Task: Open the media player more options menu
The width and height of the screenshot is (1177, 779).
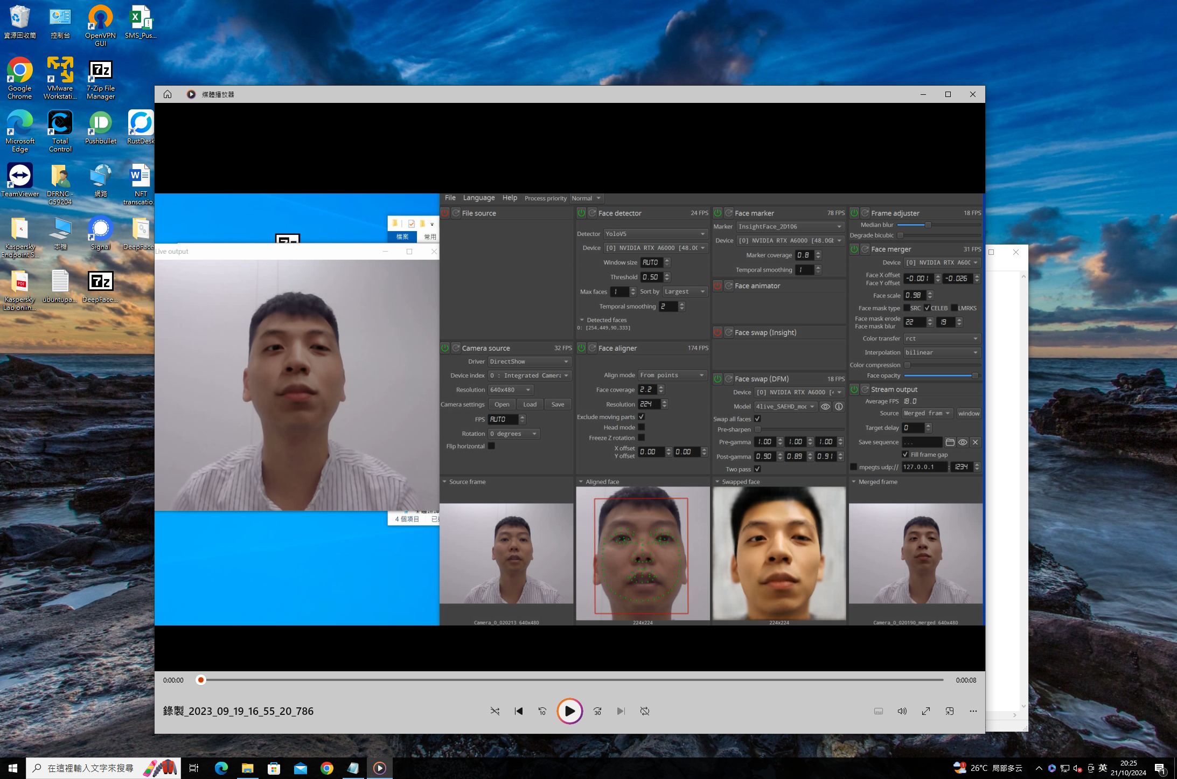Action: pyautogui.click(x=973, y=711)
